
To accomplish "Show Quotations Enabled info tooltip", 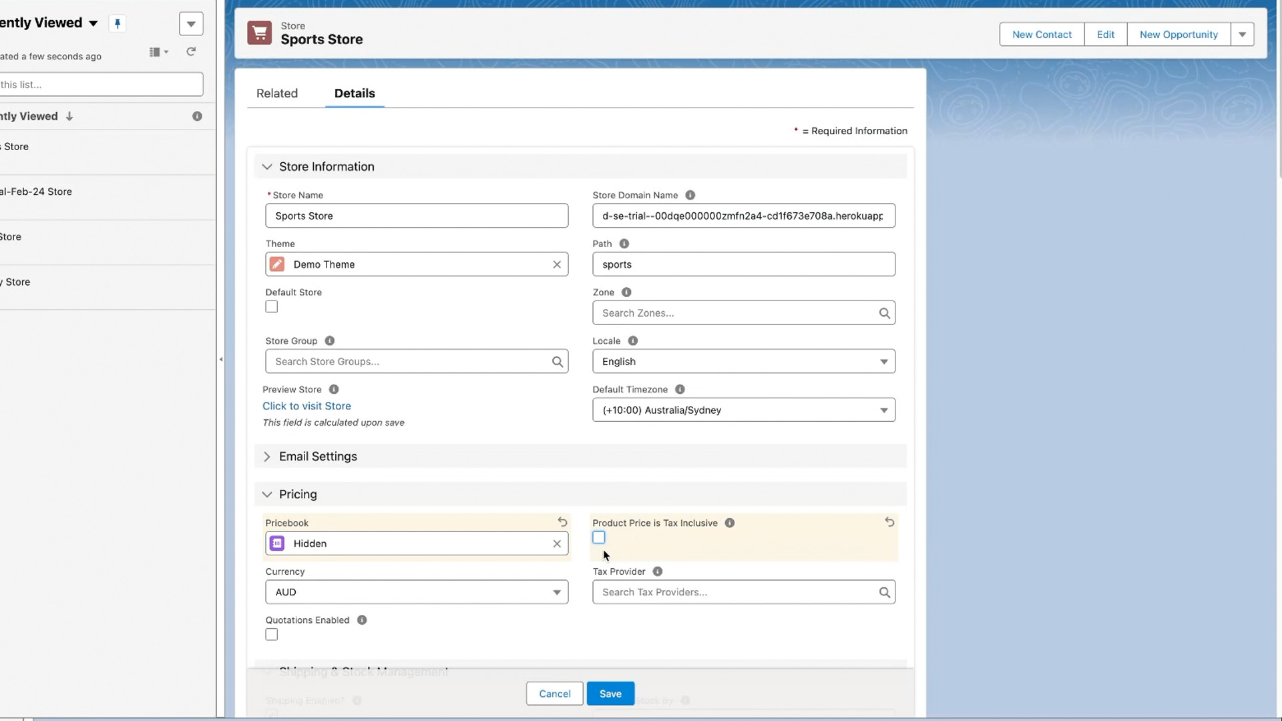I will (x=361, y=620).
